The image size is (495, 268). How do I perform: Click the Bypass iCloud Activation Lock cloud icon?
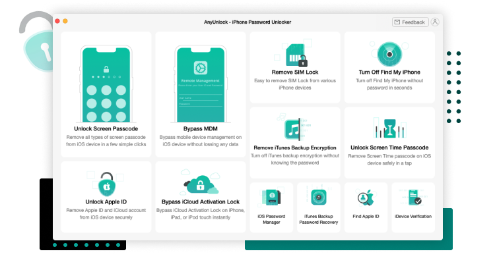[x=201, y=184]
